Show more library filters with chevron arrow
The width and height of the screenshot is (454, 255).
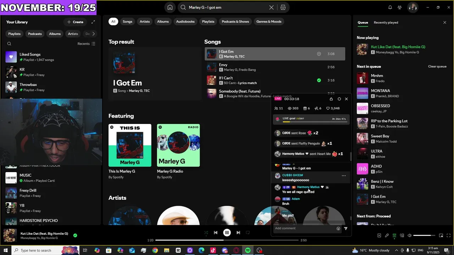tap(94, 34)
